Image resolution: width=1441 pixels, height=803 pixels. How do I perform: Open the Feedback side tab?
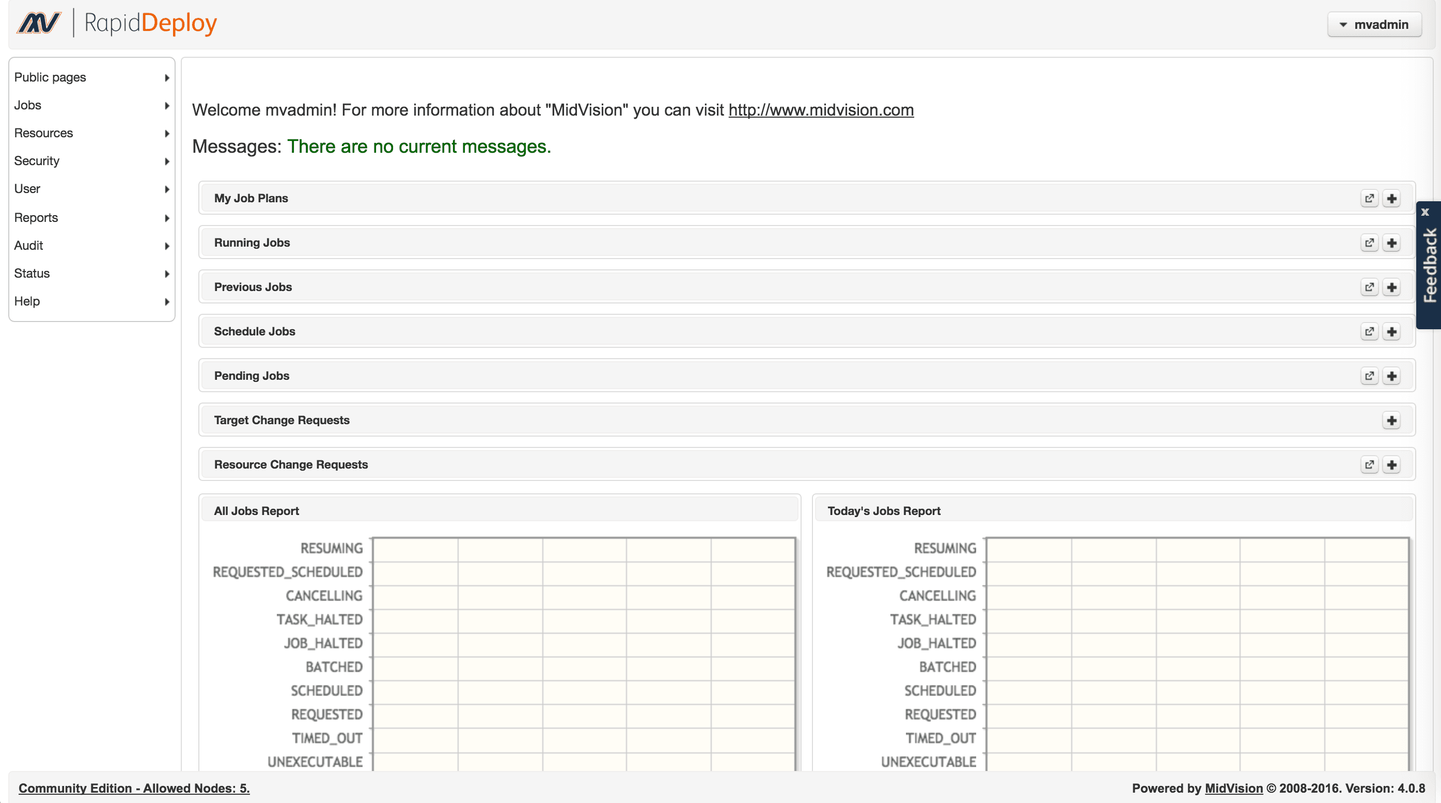1430,265
